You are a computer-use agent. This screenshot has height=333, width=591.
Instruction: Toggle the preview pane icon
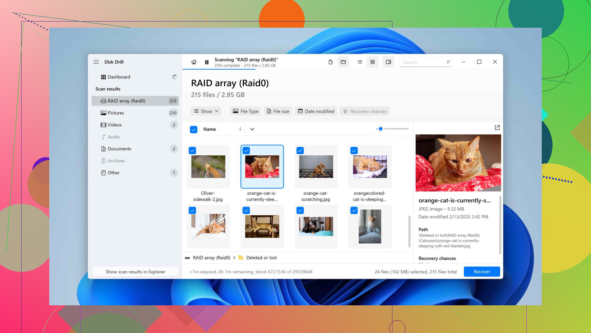[389, 62]
